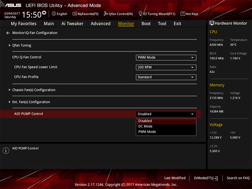
Task: Click the English language button
Action: tap(59, 14)
